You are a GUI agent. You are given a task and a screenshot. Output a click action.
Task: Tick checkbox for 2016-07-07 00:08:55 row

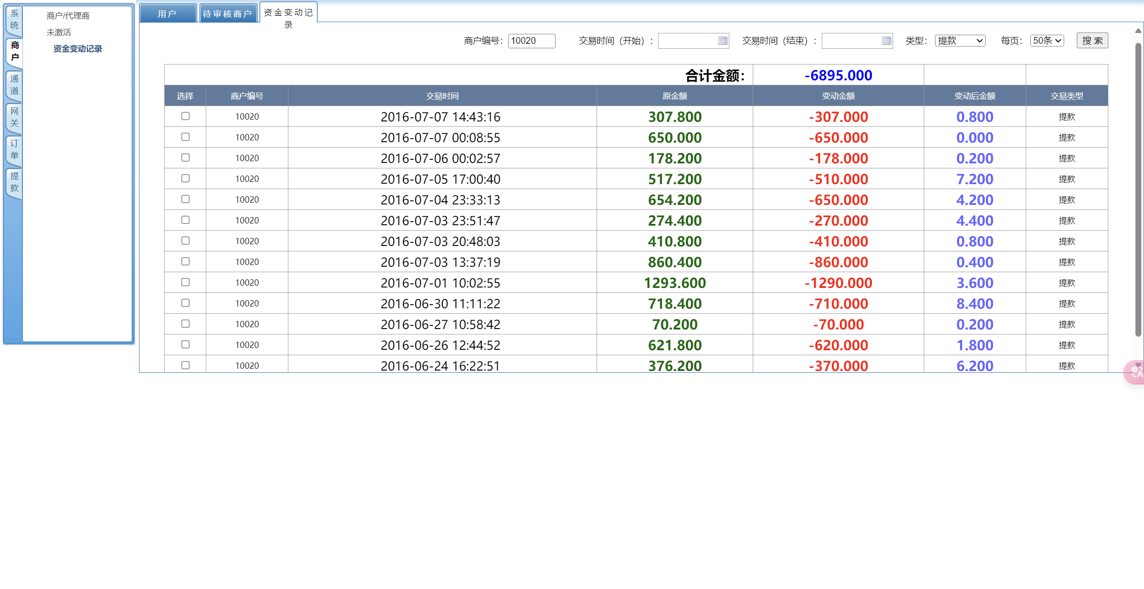pyautogui.click(x=185, y=137)
